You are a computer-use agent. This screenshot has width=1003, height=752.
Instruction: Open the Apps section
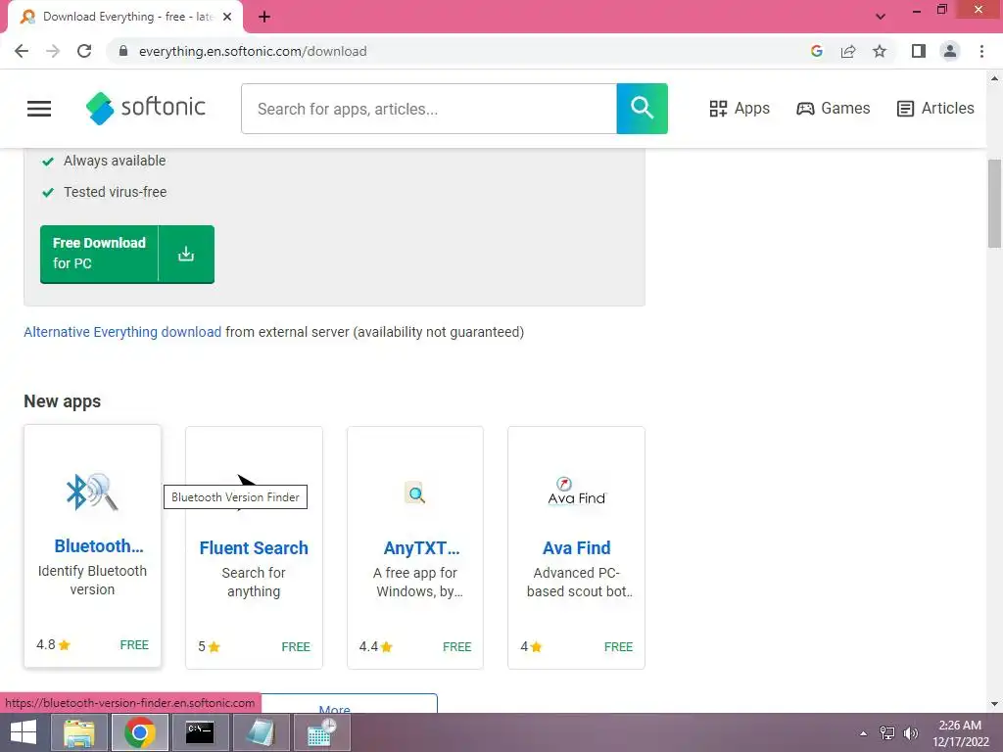point(740,108)
